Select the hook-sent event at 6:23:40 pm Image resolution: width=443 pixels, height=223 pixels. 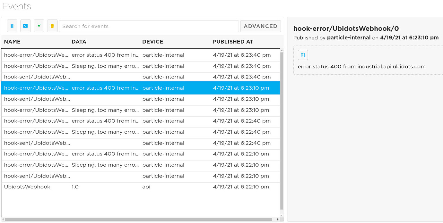[x=96, y=77]
